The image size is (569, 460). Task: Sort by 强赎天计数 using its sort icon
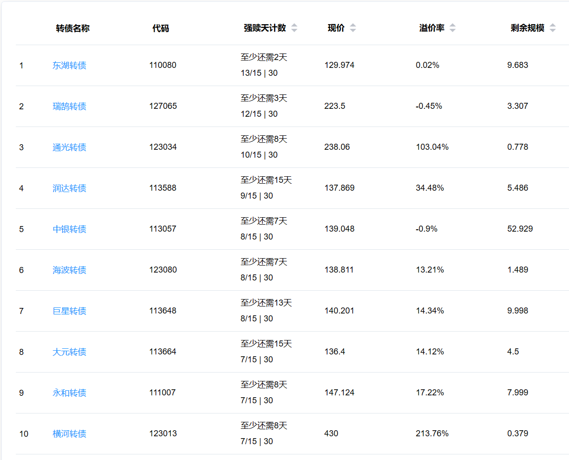(x=294, y=28)
